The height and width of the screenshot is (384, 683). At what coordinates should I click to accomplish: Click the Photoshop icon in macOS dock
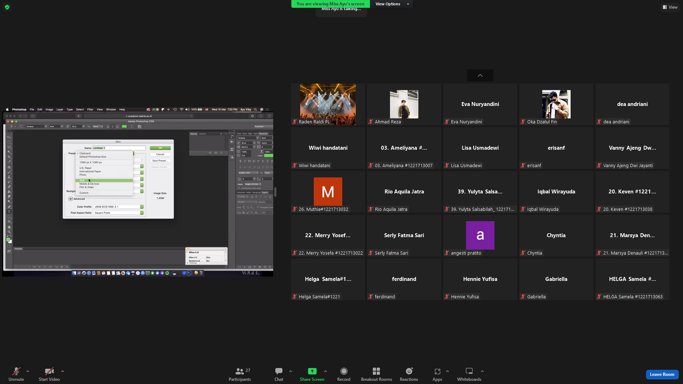click(x=189, y=273)
